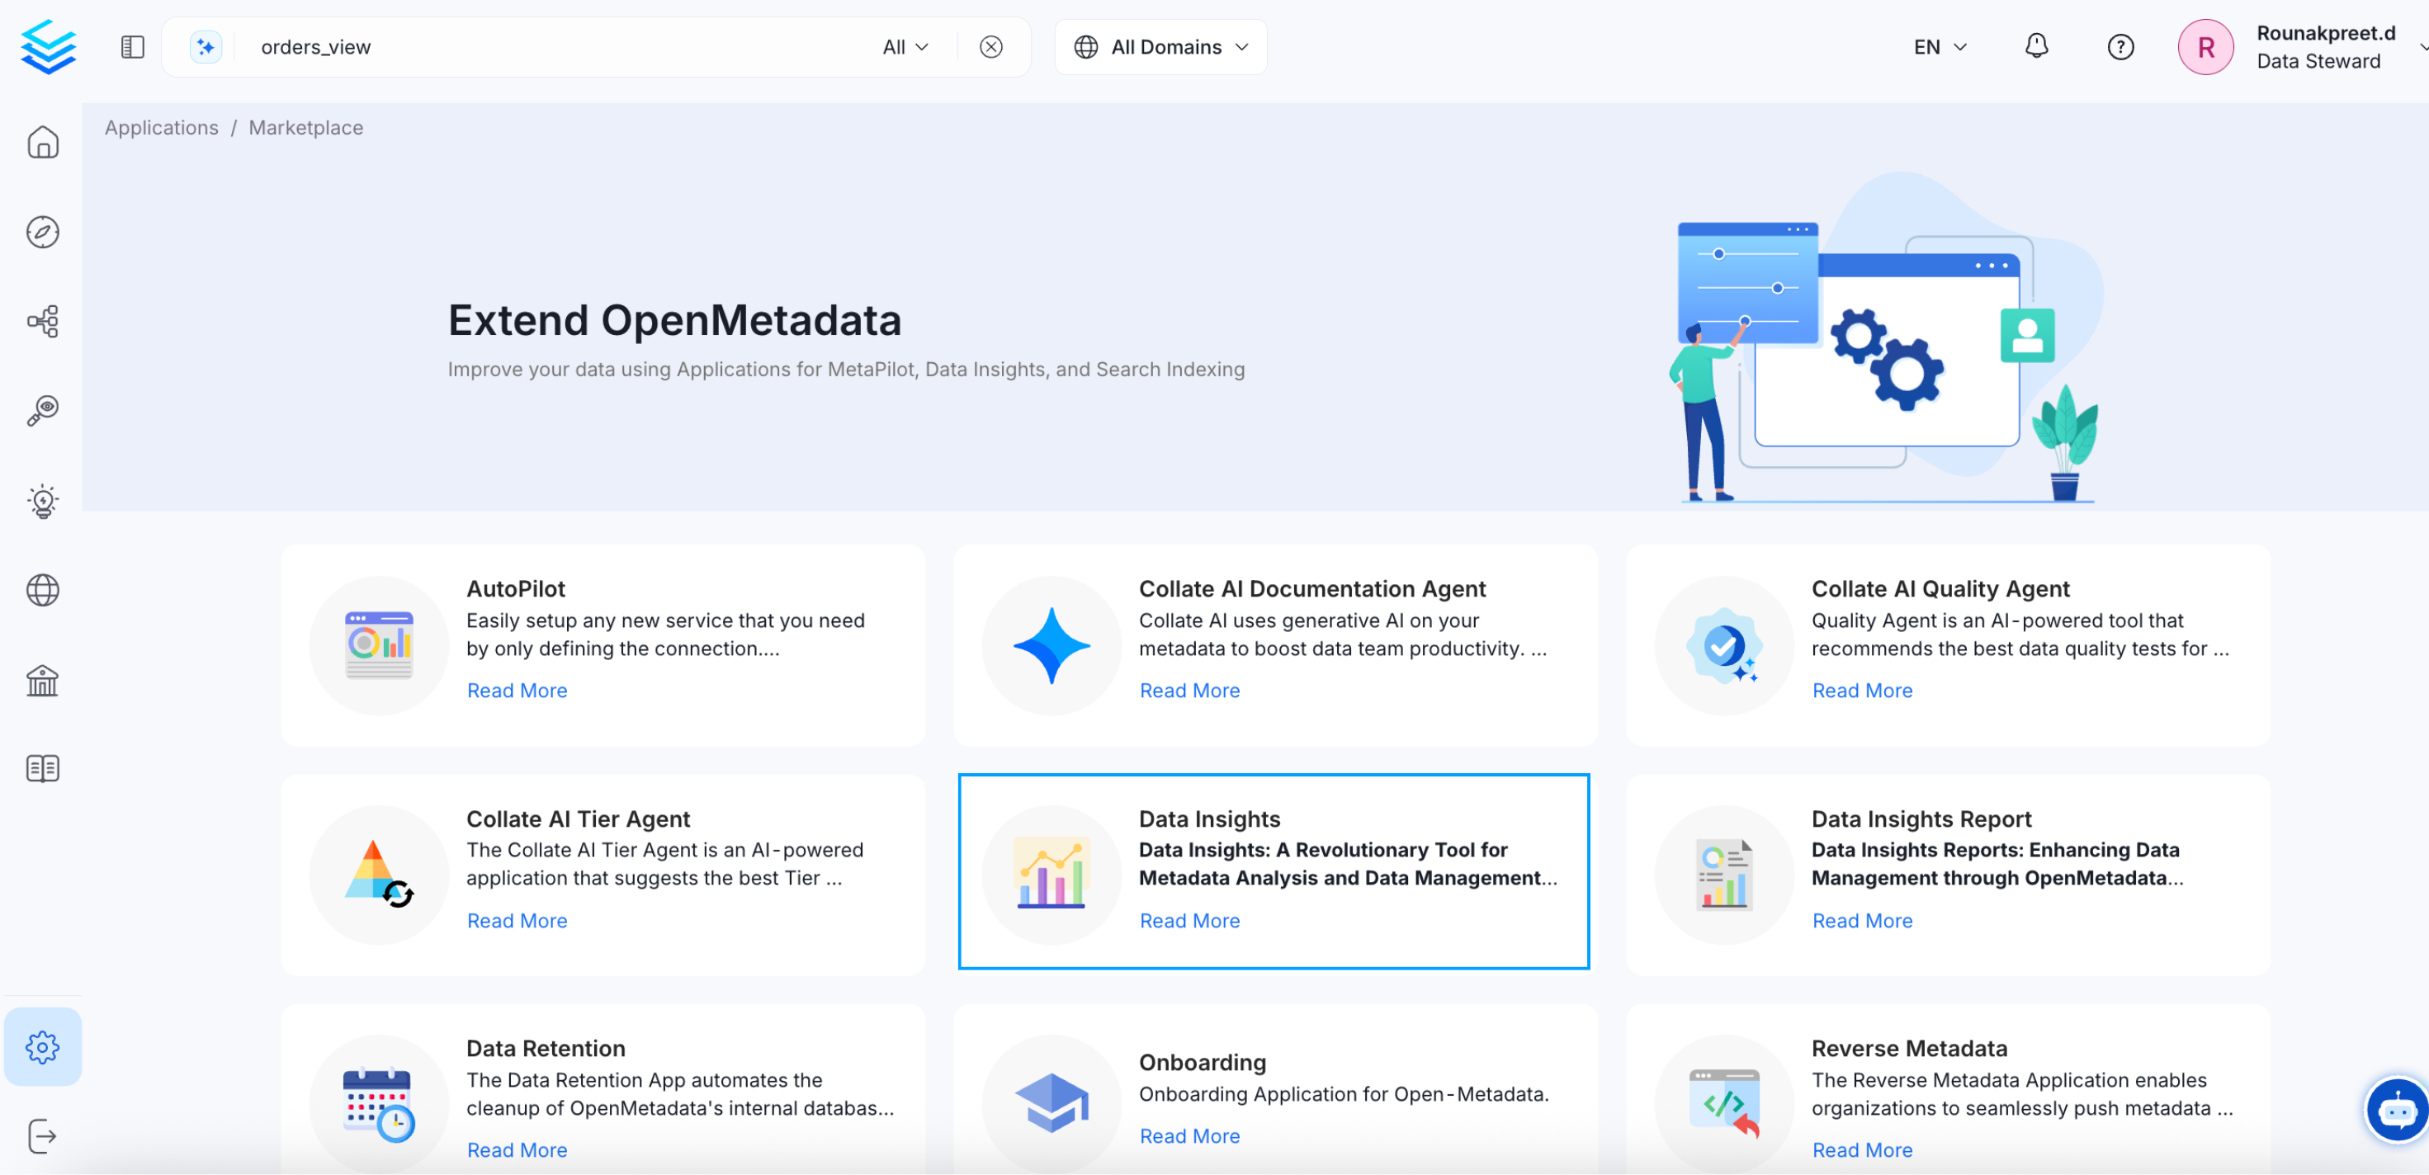
Task: Open the Marketplace breadcrumb item
Action: coord(305,127)
